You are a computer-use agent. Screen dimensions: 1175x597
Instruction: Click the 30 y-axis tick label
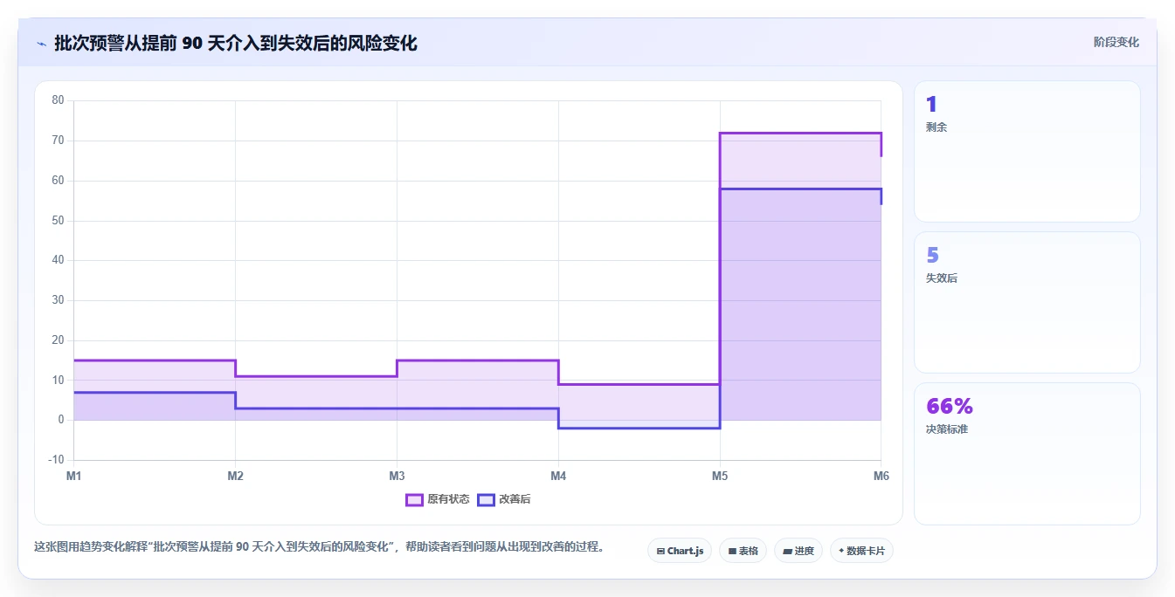[x=59, y=300]
